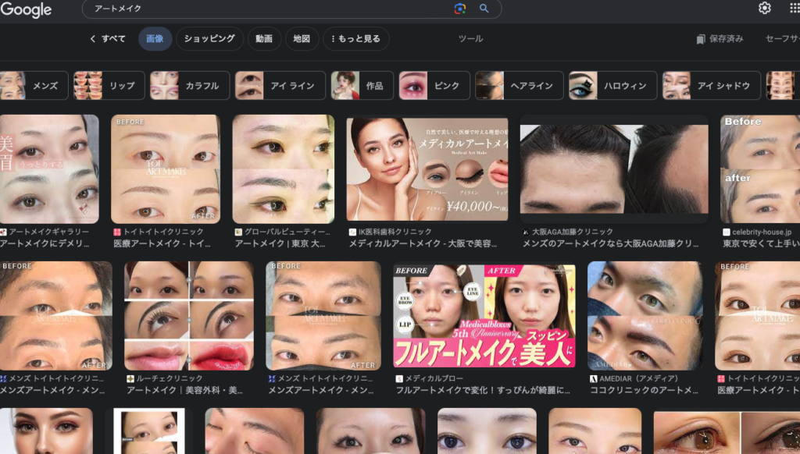Click the トイトイトイクリニック site favicon

point(118,230)
